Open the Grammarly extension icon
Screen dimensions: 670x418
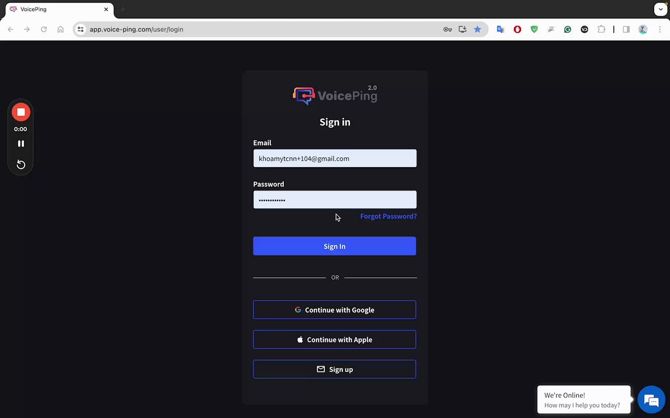(x=567, y=29)
